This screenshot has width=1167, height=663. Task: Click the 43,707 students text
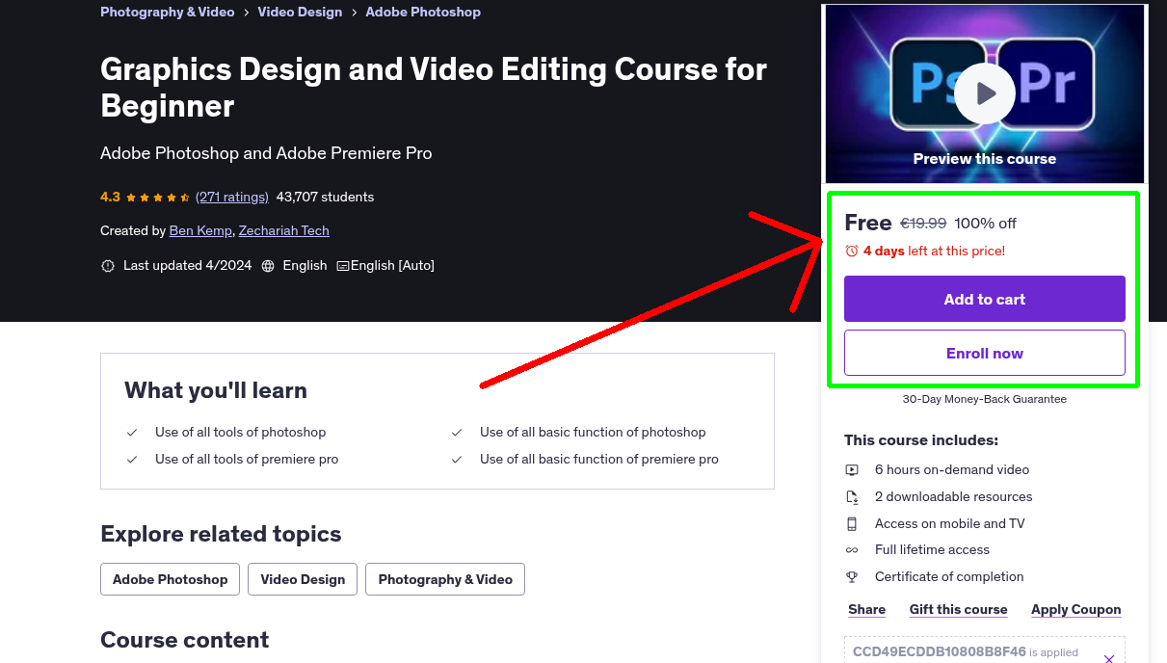point(326,197)
